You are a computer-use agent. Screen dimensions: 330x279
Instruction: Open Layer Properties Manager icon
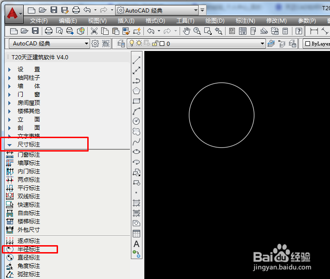(x=121, y=44)
